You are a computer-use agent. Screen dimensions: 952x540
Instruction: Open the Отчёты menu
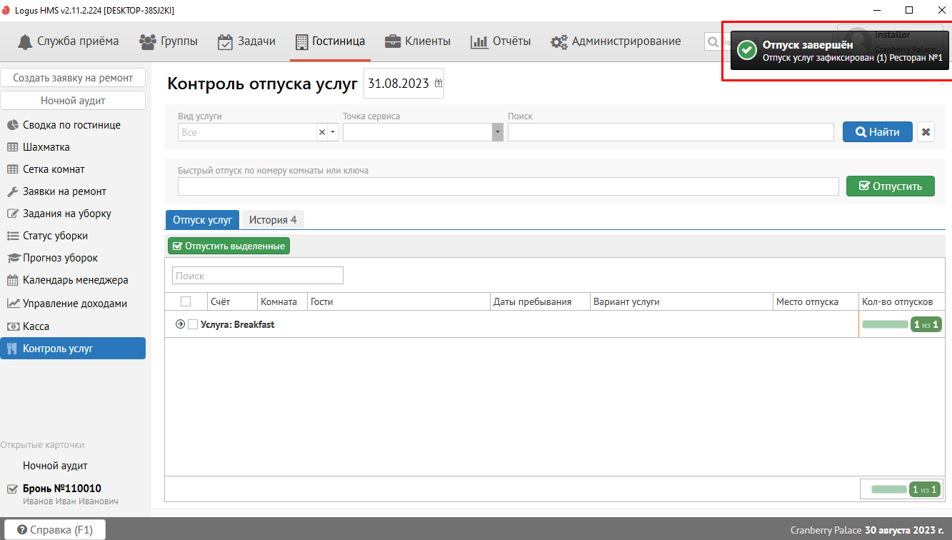501,41
